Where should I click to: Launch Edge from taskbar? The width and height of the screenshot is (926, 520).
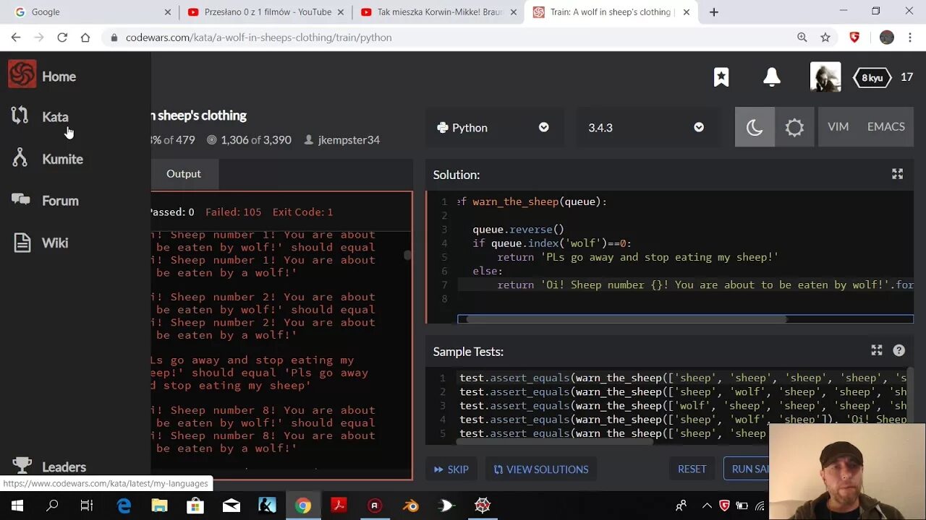pyautogui.click(x=124, y=506)
